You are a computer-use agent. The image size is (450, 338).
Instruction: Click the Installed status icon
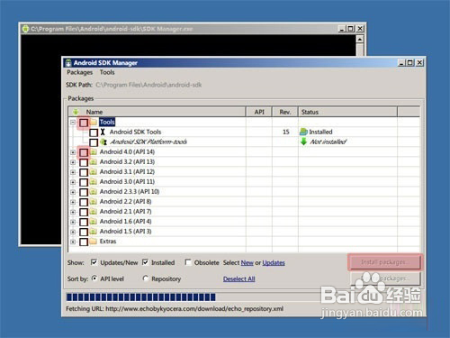point(303,132)
